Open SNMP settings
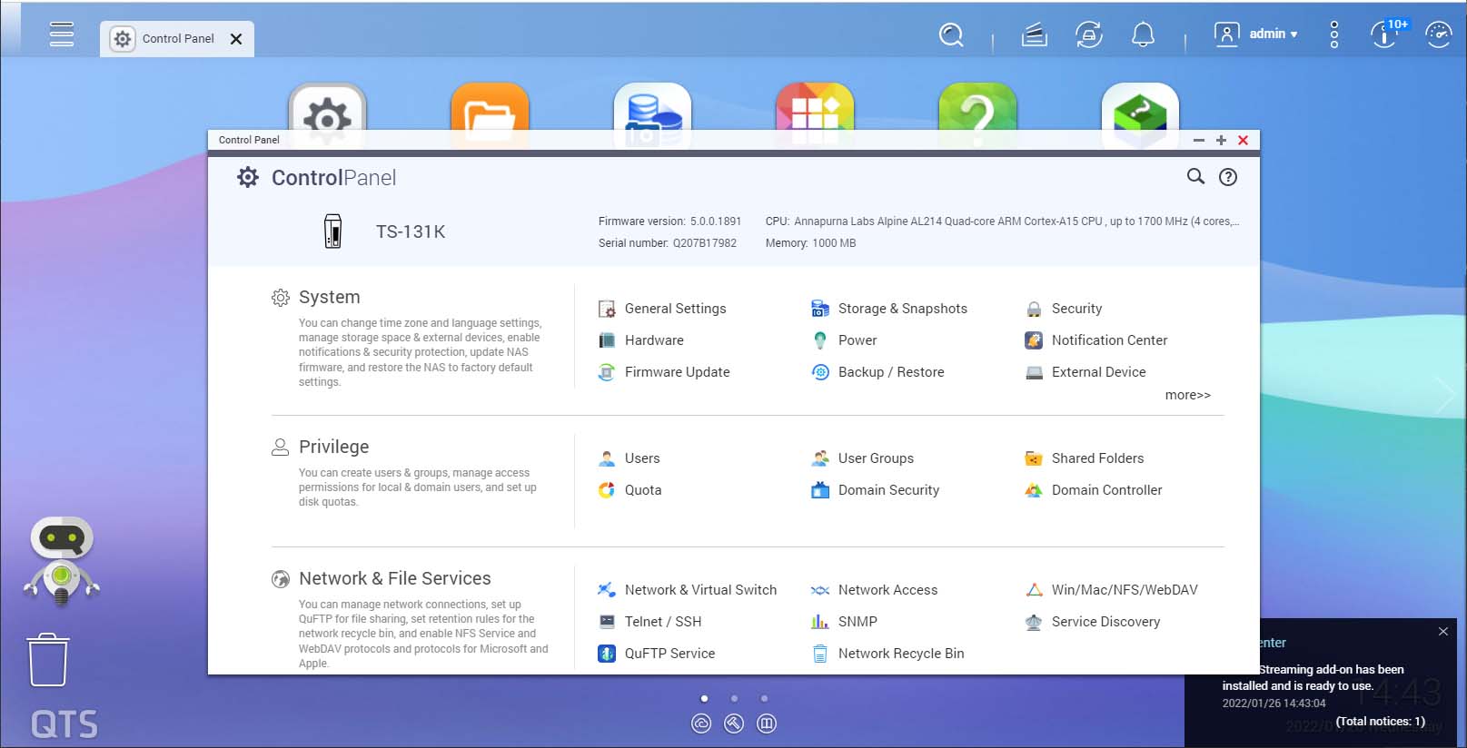The image size is (1467, 748). pos(844,622)
